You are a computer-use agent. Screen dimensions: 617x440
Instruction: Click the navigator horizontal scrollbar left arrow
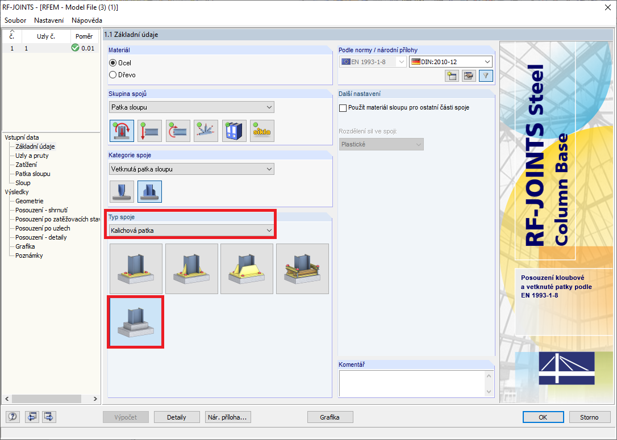[x=7, y=399]
